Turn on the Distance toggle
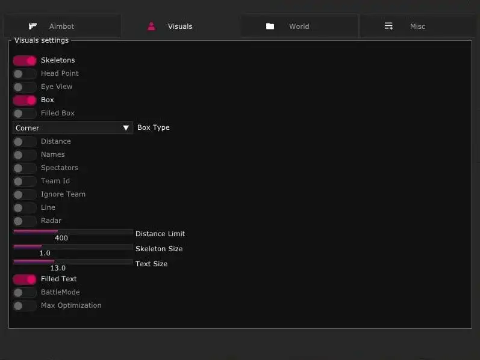The height and width of the screenshot is (360, 480). (25, 141)
